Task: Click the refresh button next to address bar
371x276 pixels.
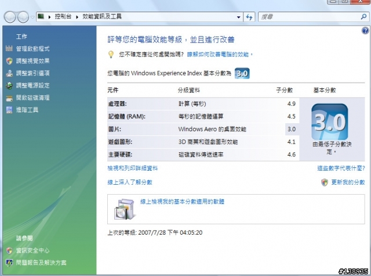Action: [249, 17]
